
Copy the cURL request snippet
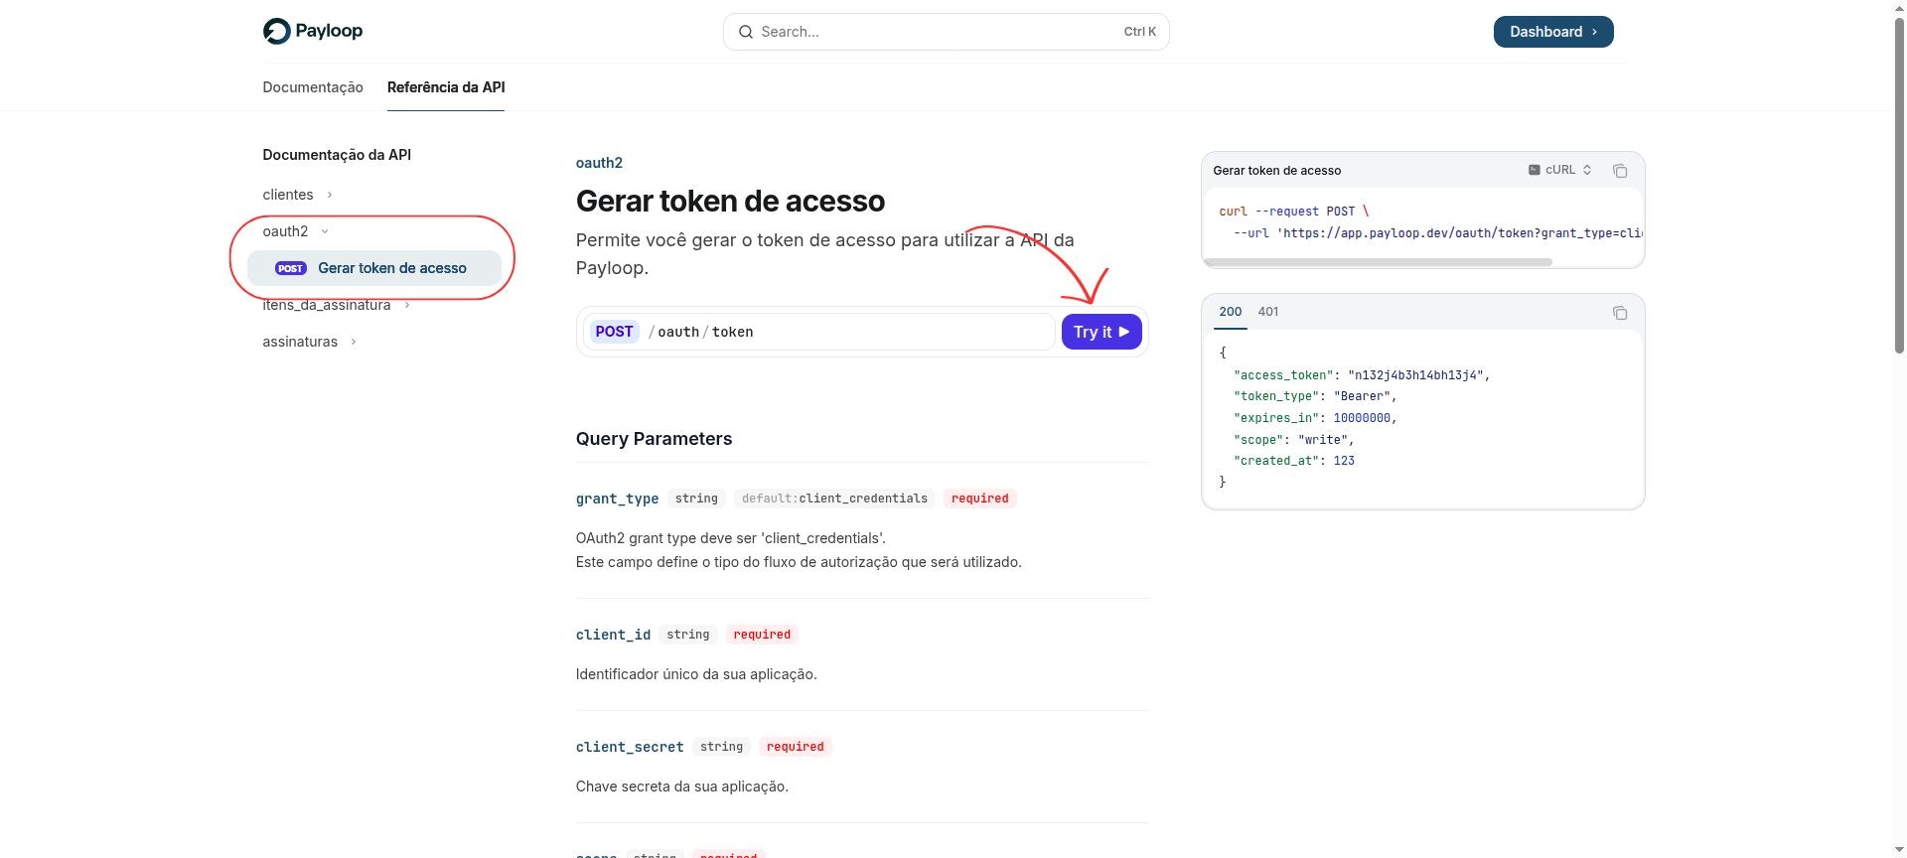(x=1620, y=170)
